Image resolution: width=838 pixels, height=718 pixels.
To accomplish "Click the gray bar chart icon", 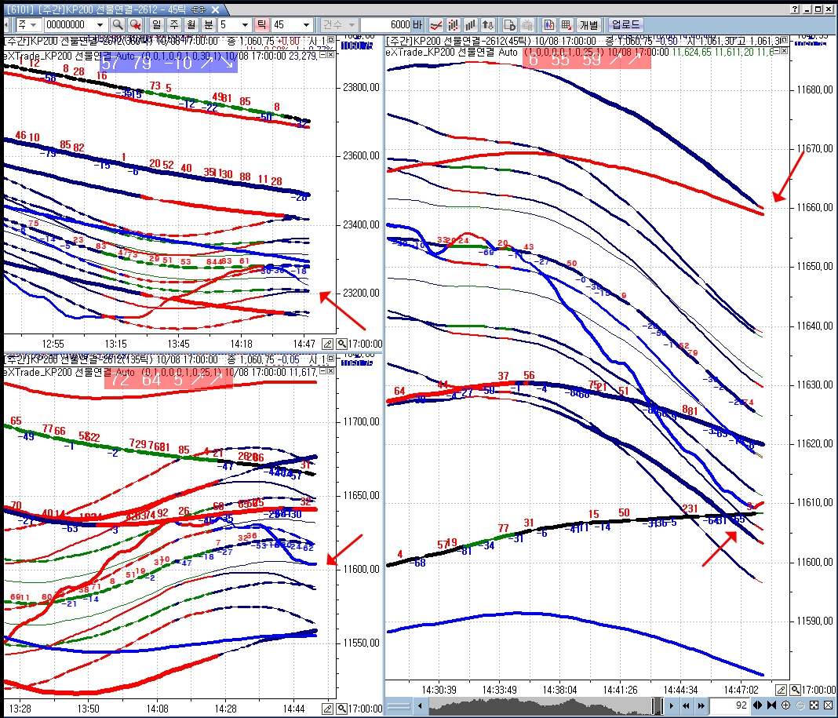I will (x=470, y=24).
